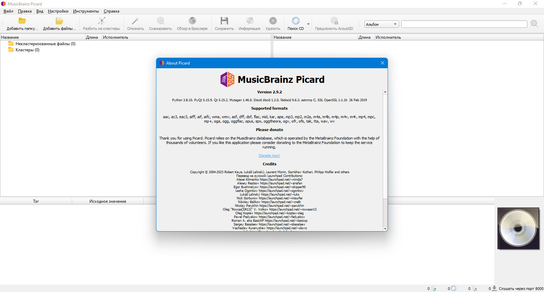Viewport: 544px width, 292px height.
Task: Click the Sergey Basalaev credits line
Action: coord(269,224)
